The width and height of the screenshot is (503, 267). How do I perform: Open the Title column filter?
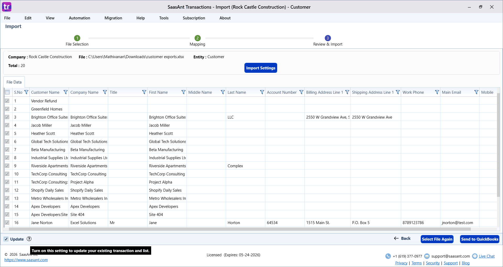144,92
